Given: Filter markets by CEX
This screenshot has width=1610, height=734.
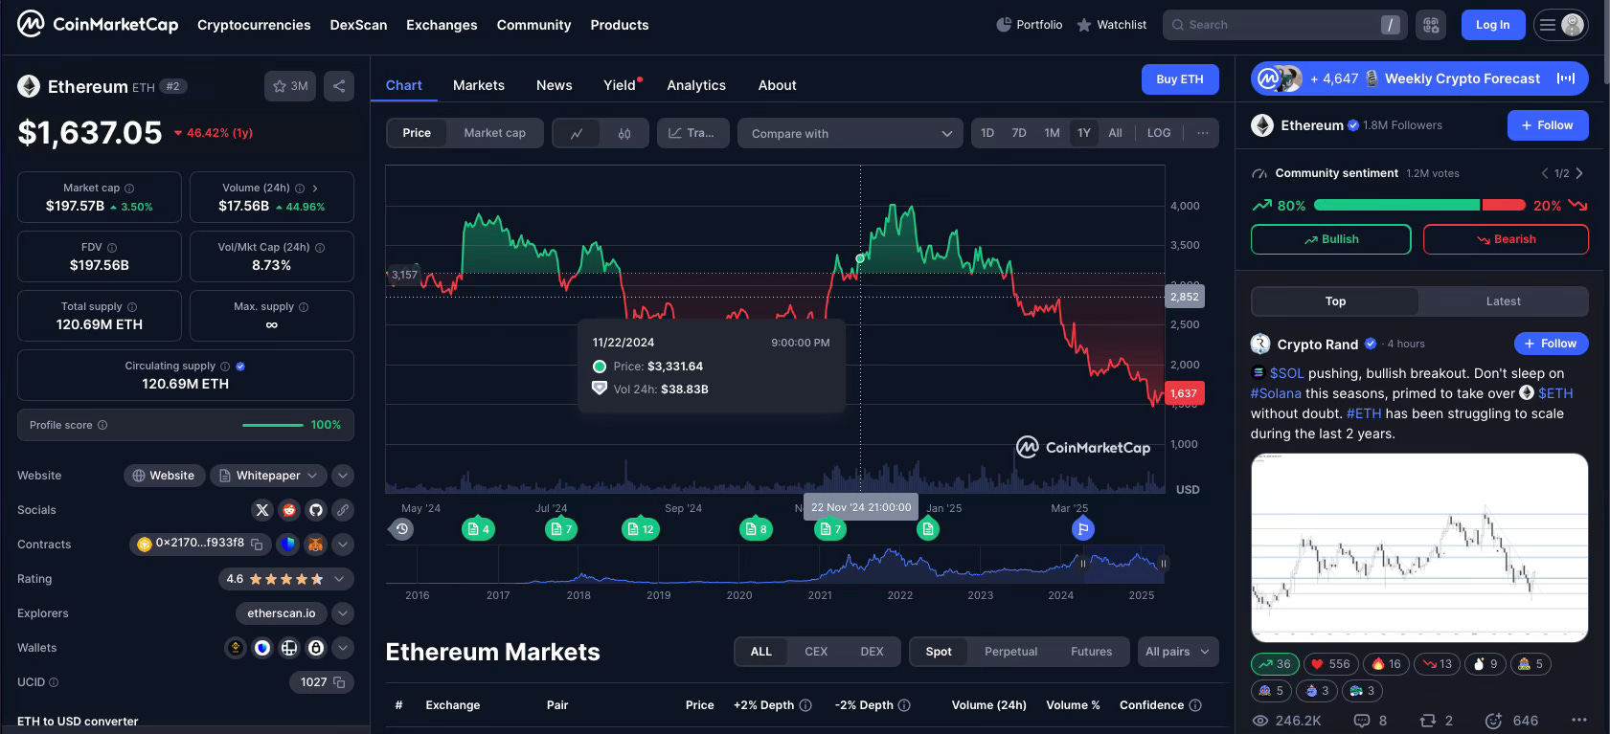Looking at the screenshot, I should pyautogui.click(x=816, y=652).
